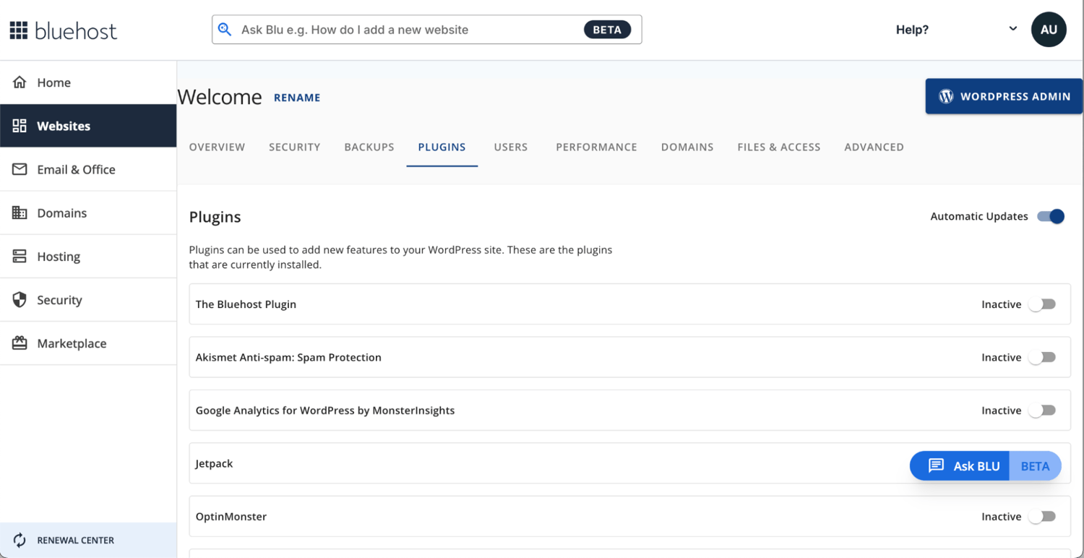
Task: Go to the Users tab
Action: (511, 147)
